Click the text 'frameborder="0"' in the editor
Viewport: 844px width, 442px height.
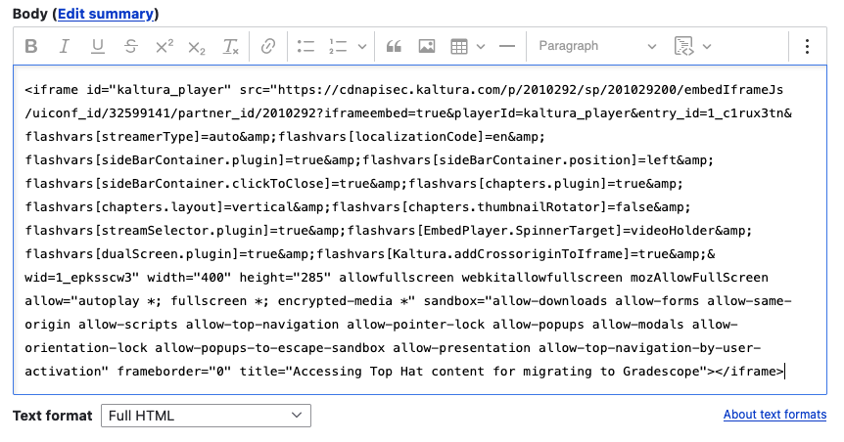pyautogui.click(x=174, y=372)
